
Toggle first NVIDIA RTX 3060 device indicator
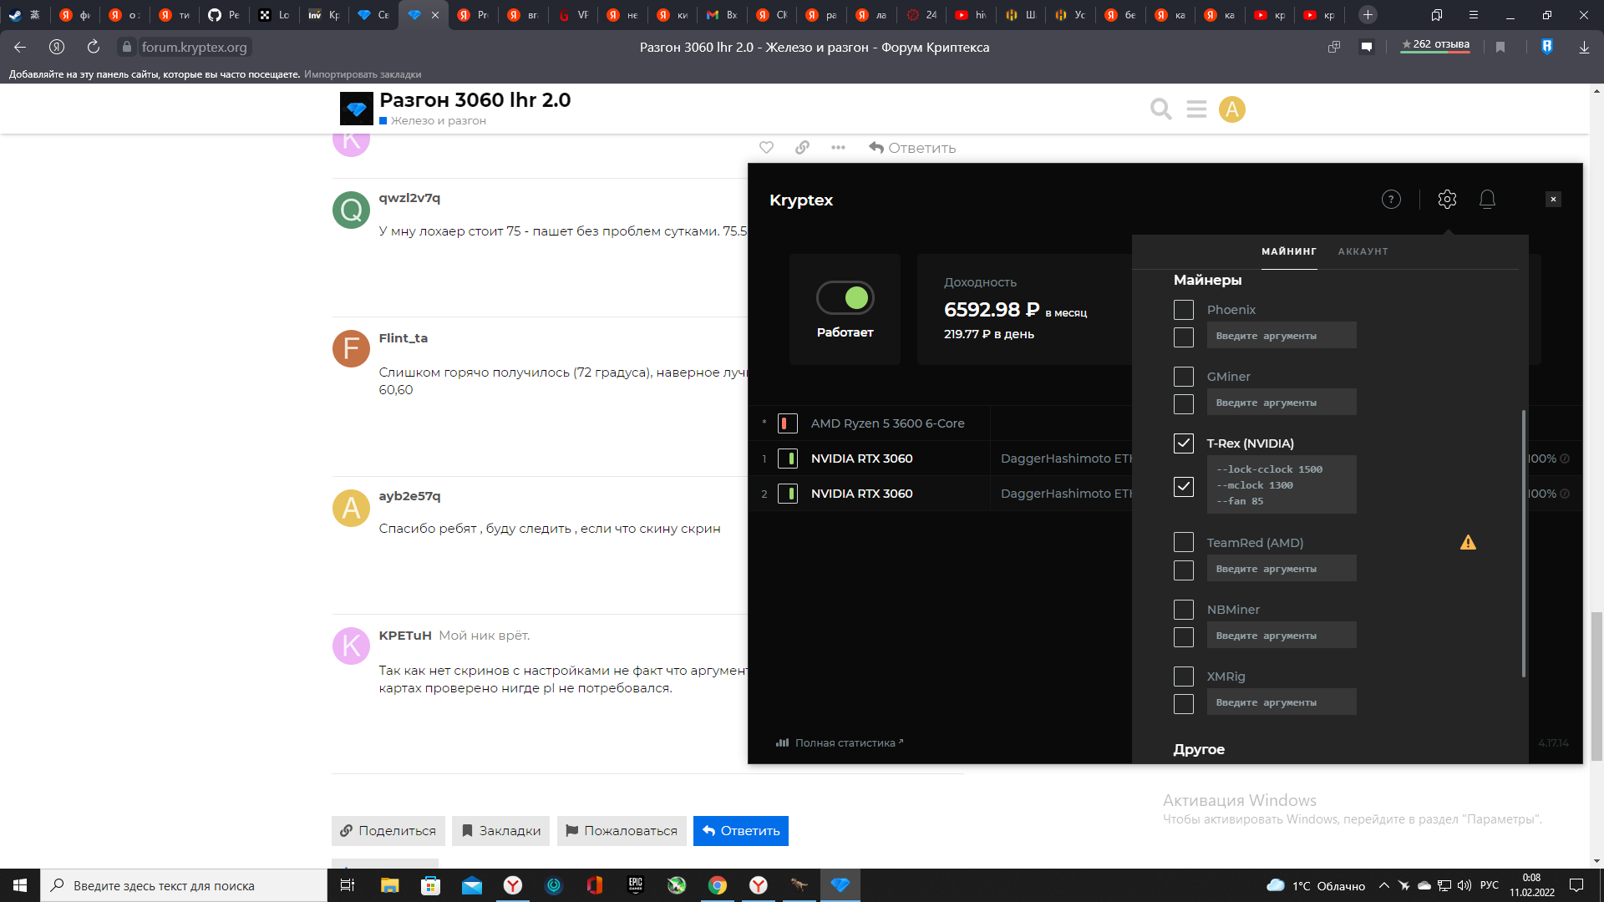point(788,459)
